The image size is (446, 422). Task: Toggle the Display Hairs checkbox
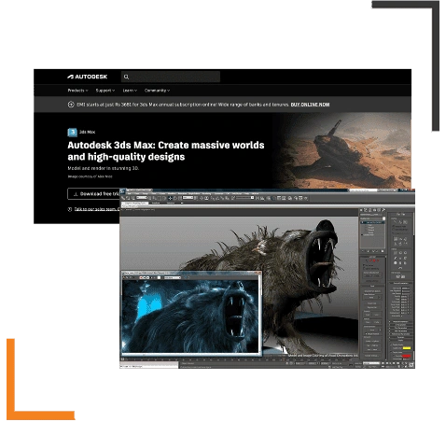pos(391,352)
